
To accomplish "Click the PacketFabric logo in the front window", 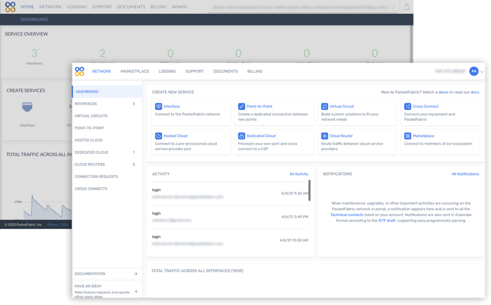I will coord(80,71).
